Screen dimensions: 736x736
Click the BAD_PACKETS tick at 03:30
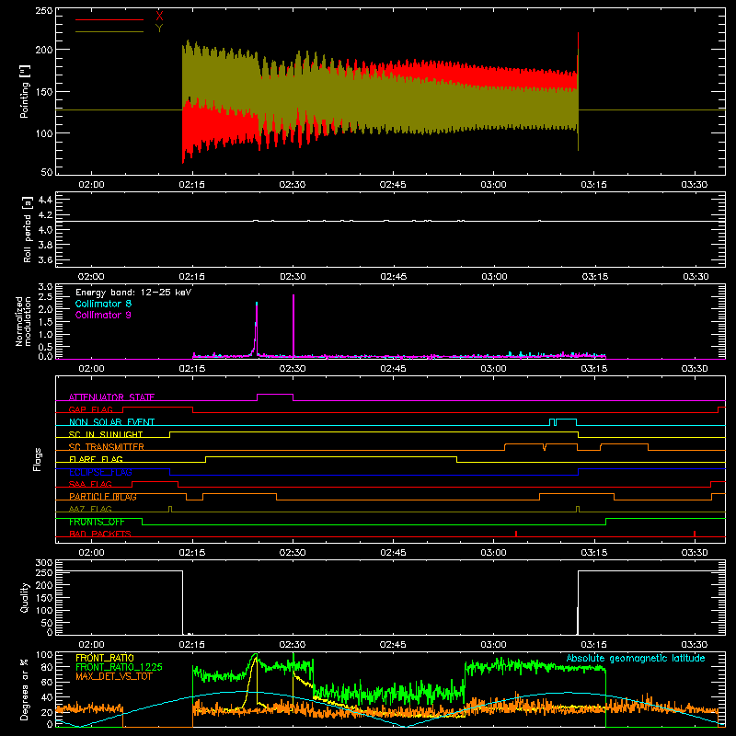pyautogui.click(x=695, y=534)
